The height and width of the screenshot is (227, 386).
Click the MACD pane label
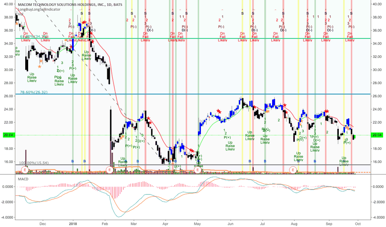coord(23,179)
